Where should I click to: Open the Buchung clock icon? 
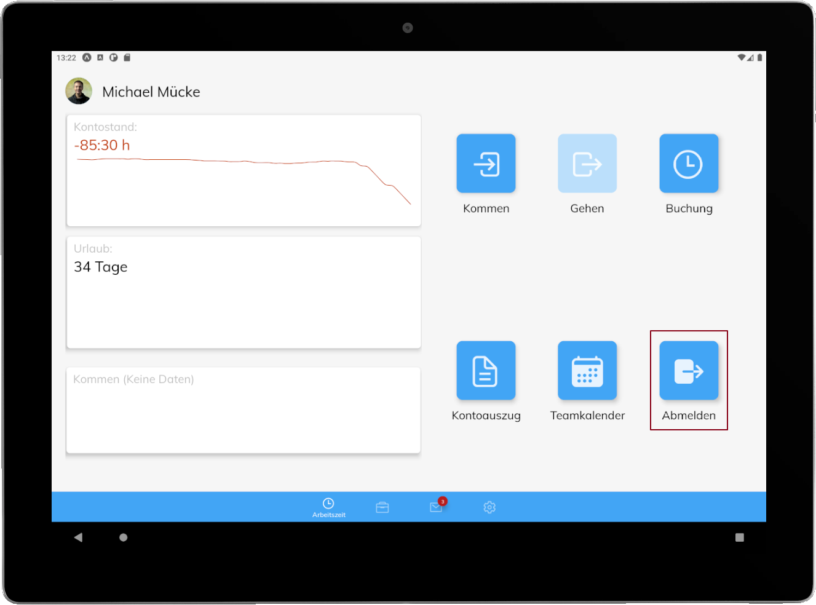(x=689, y=164)
